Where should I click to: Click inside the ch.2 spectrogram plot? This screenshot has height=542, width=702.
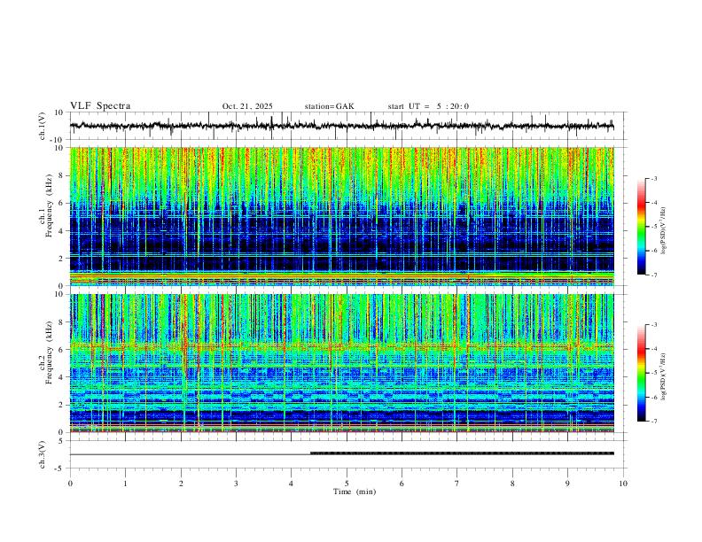point(341,363)
